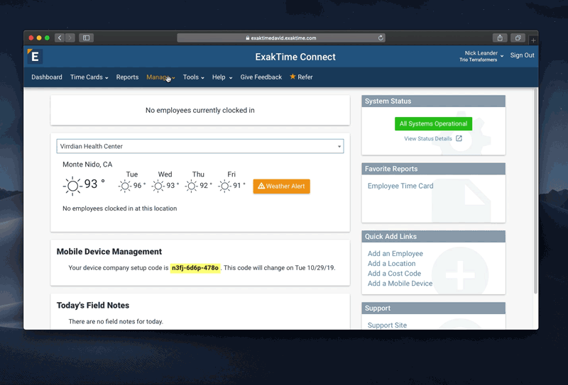Screen dimensions: 568x385
Task: Click the Weather Alert button
Action: click(x=281, y=186)
